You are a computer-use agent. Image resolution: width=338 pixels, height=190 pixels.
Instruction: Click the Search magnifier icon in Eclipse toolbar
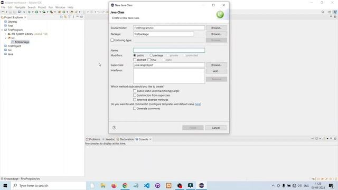(x=323, y=12)
